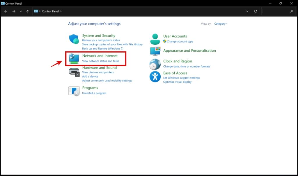Click the Programs disc icon
The height and width of the screenshot is (176, 298).
(x=74, y=91)
